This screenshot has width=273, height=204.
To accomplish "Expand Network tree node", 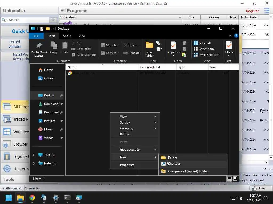I will (x=34, y=163).
